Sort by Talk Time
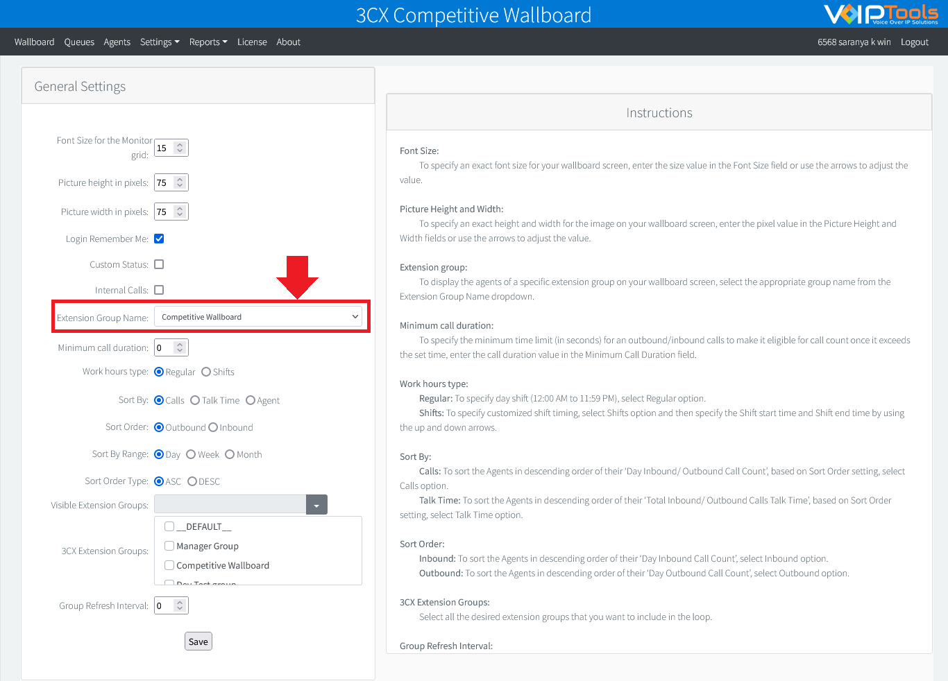 pos(194,400)
